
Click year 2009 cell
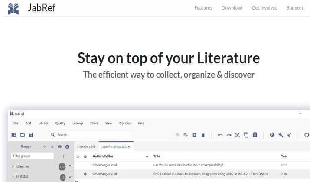[284, 174]
